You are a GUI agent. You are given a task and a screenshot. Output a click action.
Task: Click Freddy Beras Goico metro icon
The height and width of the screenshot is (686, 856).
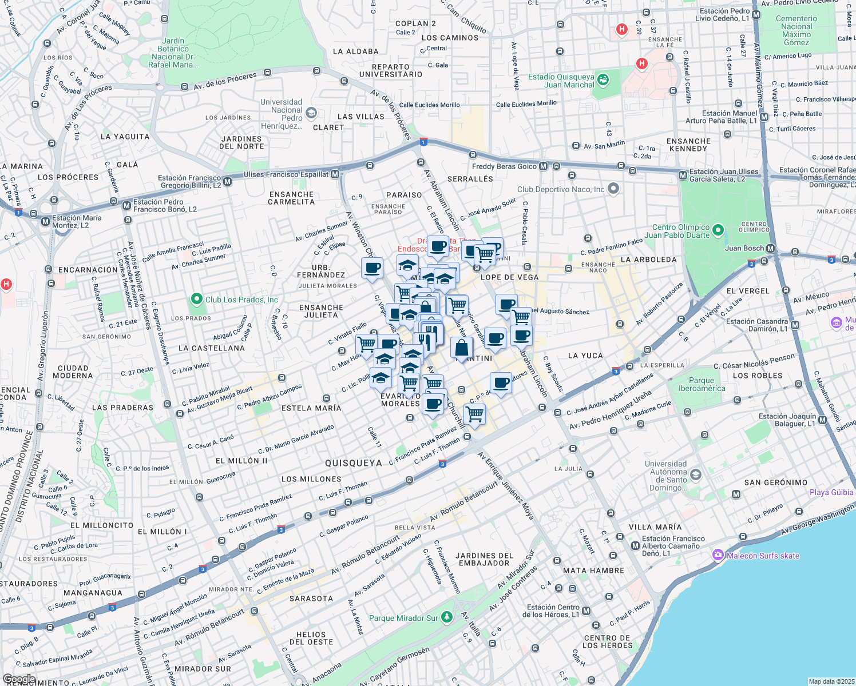(543, 166)
